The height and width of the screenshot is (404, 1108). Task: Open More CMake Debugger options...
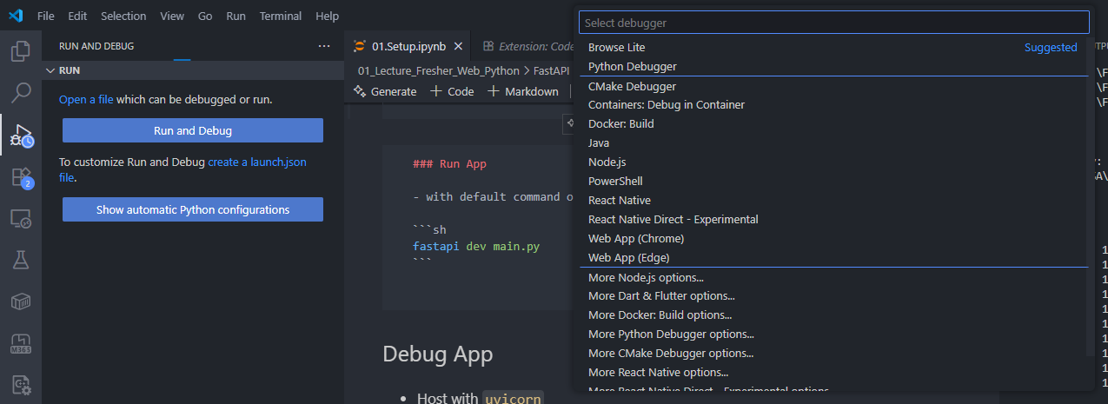point(833,354)
